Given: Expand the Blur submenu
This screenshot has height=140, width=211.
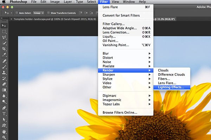Looking at the screenshot, I should click(x=126, y=54).
